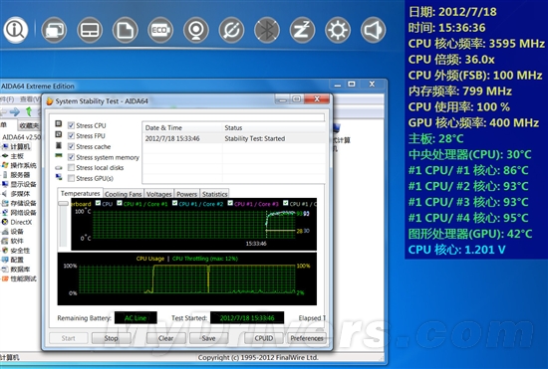Enable the Stress GPU(s) checkbox
The image size is (548, 369).
click(x=71, y=179)
